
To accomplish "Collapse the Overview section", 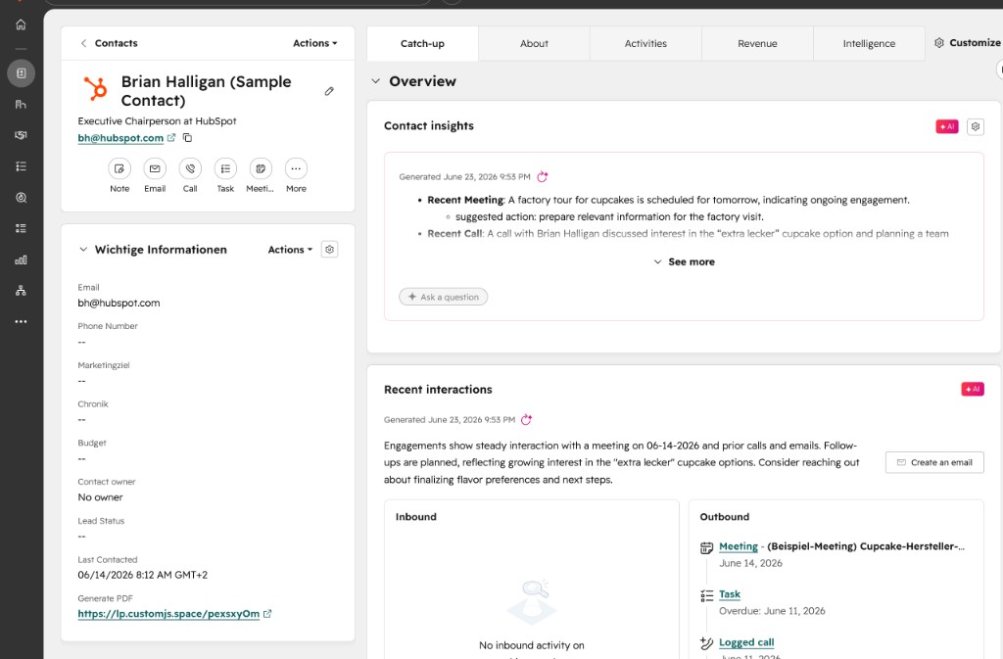I will [x=375, y=81].
